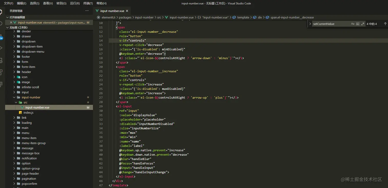The height and width of the screenshot is (188, 388).
Task: Click the infinite-scroll folder icon
Action: (18, 87)
